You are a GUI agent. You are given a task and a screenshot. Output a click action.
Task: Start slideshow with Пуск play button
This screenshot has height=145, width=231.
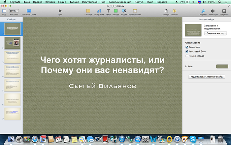pos(60,11)
